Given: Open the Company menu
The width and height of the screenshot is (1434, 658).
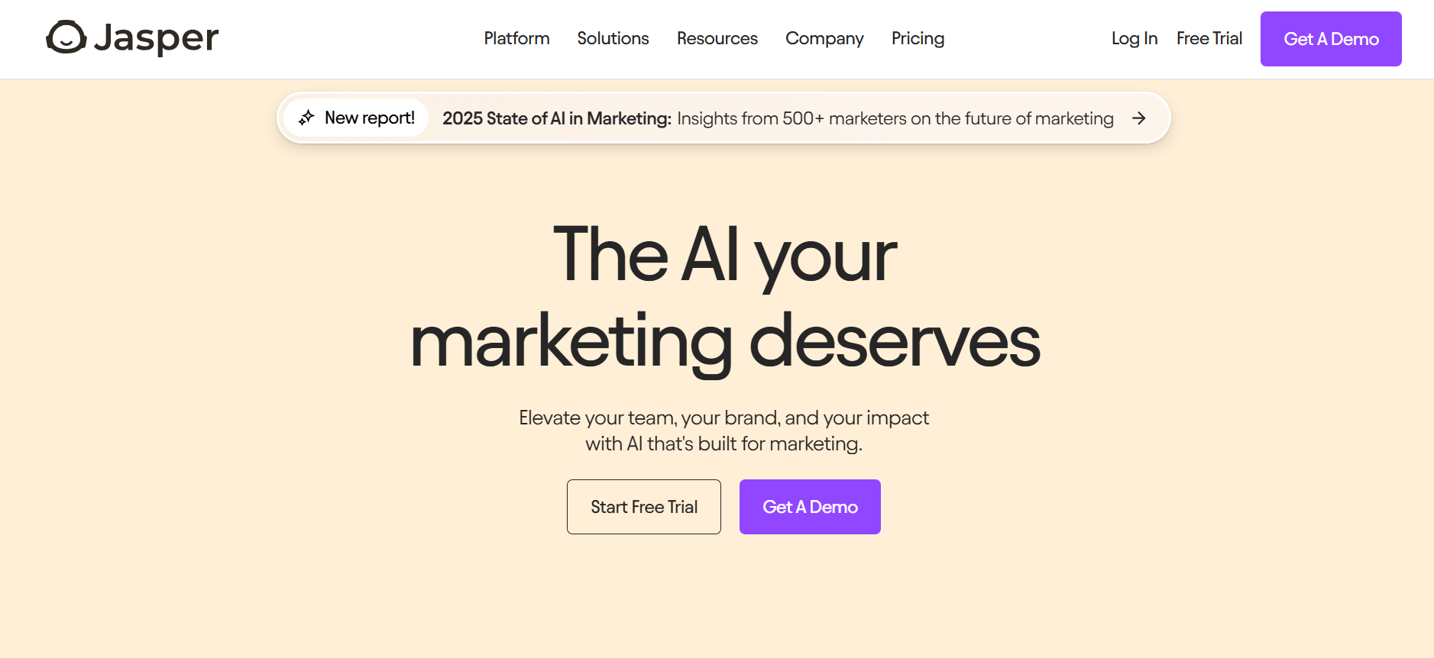Looking at the screenshot, I should click(x=824, y=39).
